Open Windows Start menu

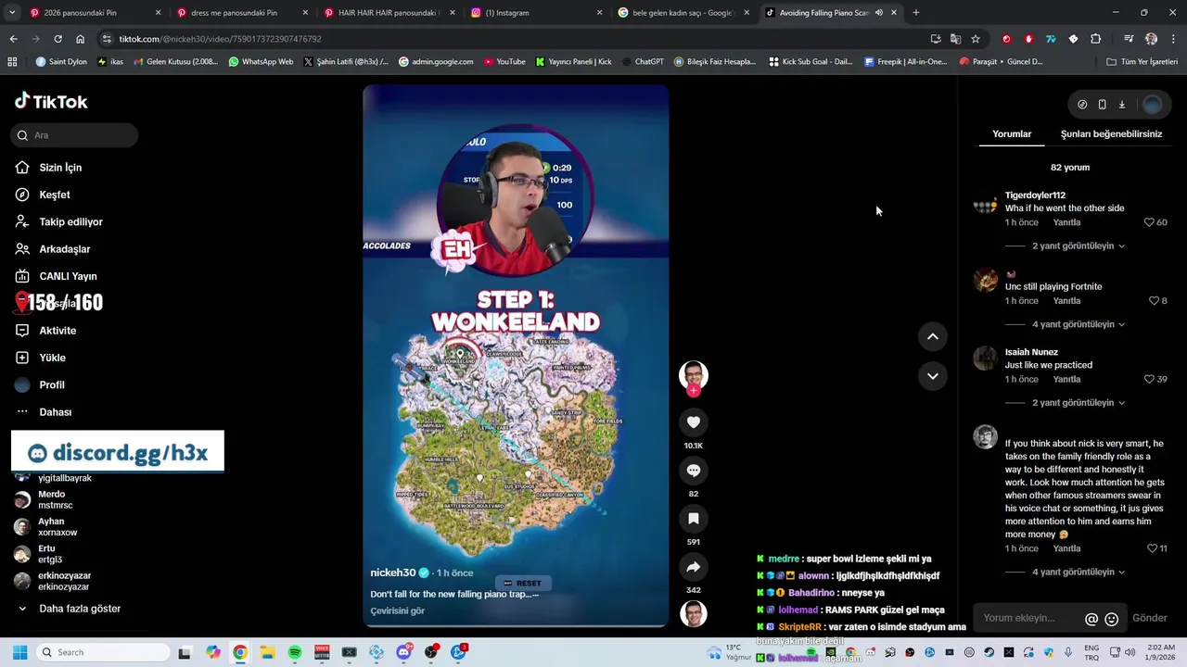[19, 652]
